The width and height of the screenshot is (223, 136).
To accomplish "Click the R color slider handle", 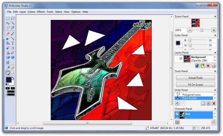I will click(190, 40).
